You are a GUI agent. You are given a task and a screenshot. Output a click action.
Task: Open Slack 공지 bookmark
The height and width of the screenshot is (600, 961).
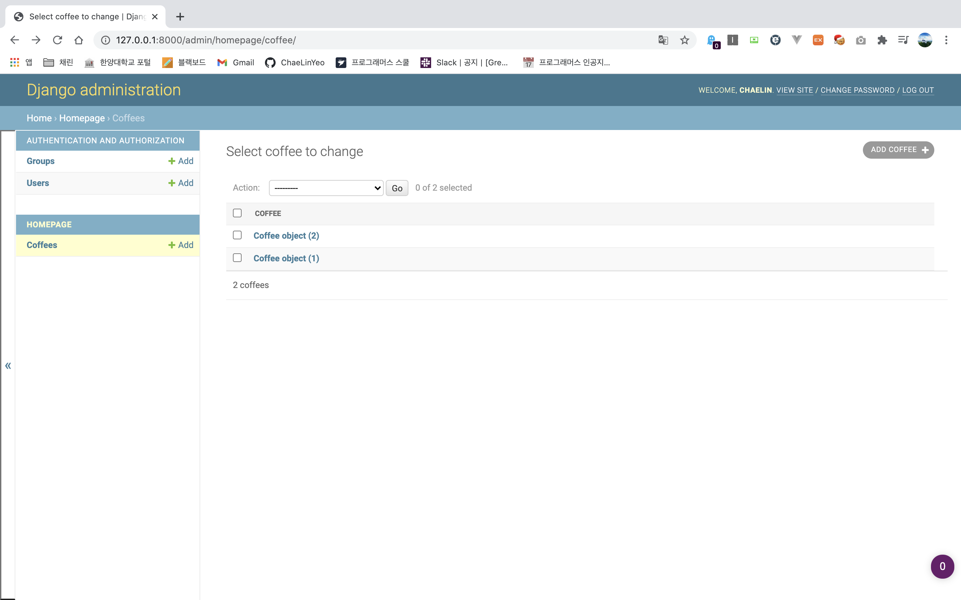[464, 62]
